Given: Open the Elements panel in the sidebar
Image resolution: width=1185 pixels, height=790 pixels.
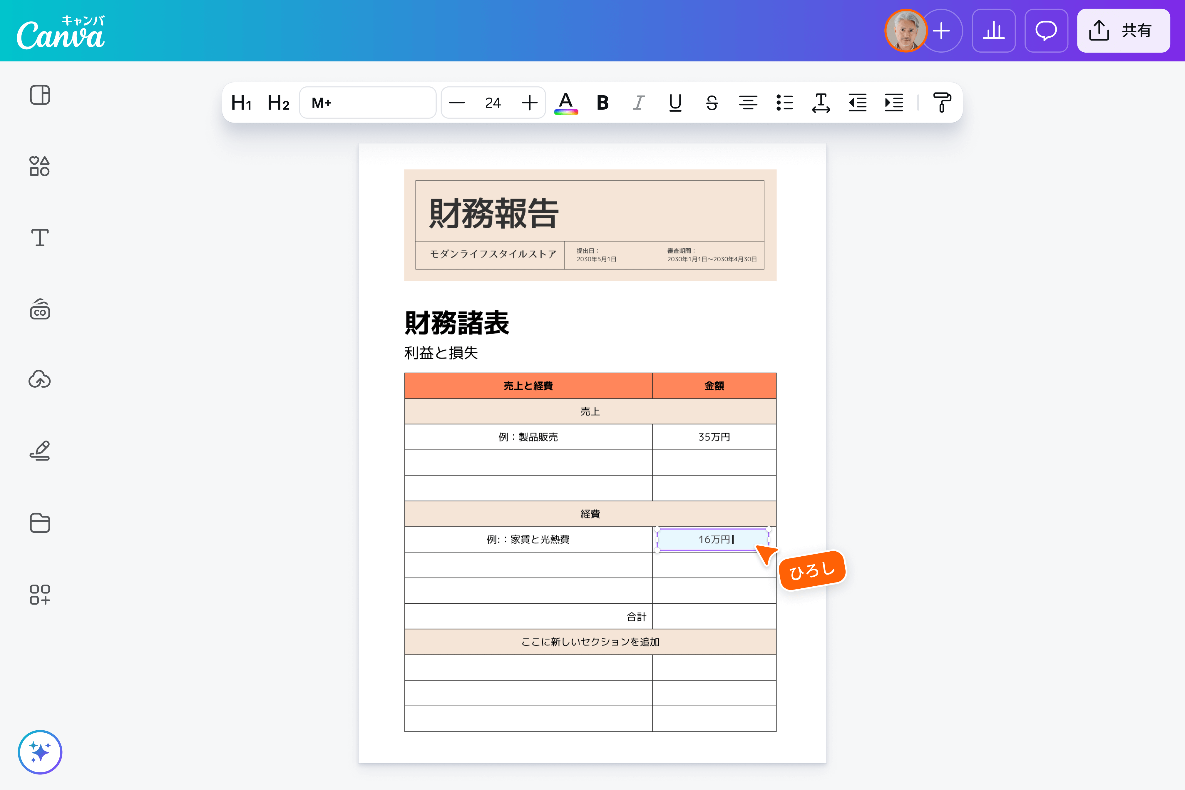Looking at the screenshot, I should pyautogui.click(x=40, y=166).
